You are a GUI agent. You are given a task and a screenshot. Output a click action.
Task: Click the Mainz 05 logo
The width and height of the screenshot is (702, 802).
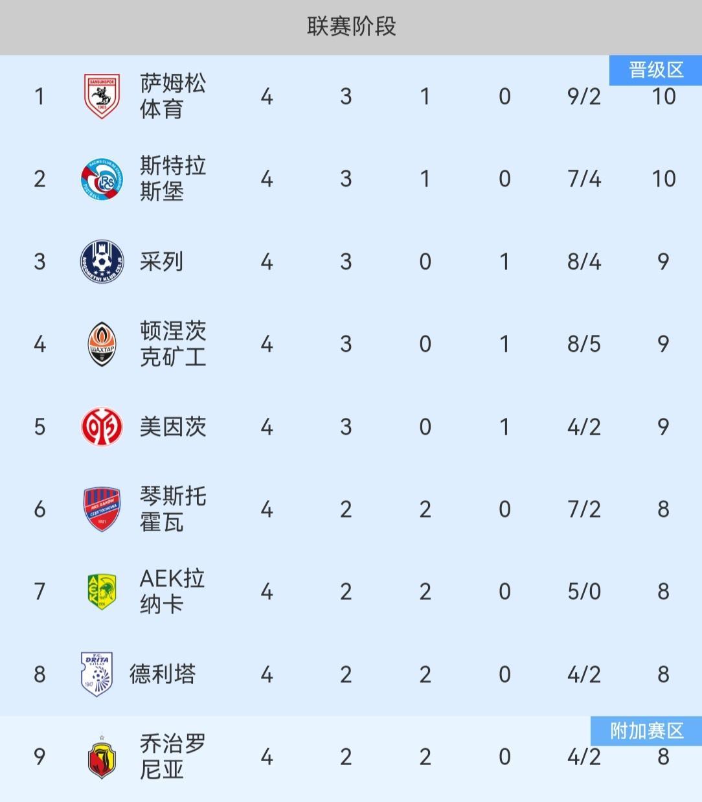[x=102, y=426]
